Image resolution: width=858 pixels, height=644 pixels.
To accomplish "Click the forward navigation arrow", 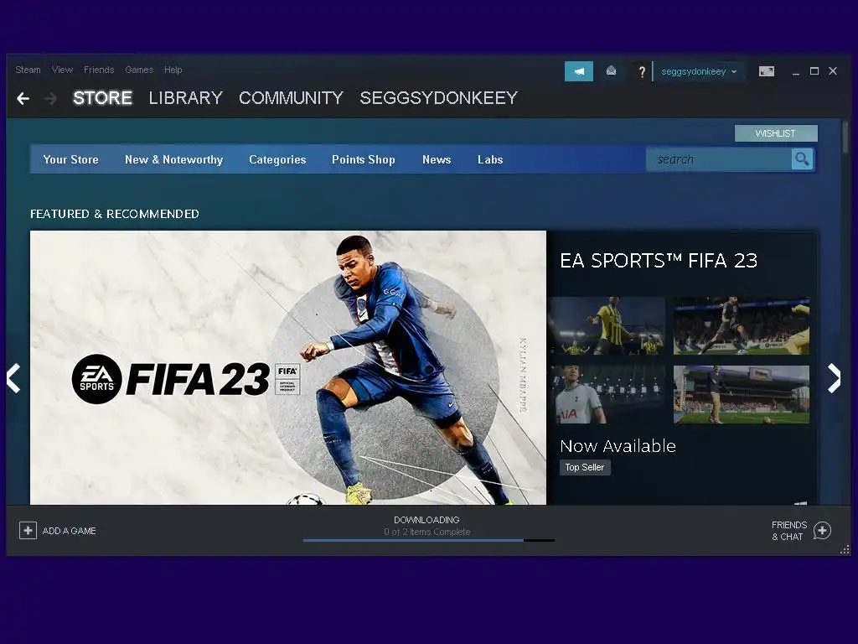I will pos(51,99).
